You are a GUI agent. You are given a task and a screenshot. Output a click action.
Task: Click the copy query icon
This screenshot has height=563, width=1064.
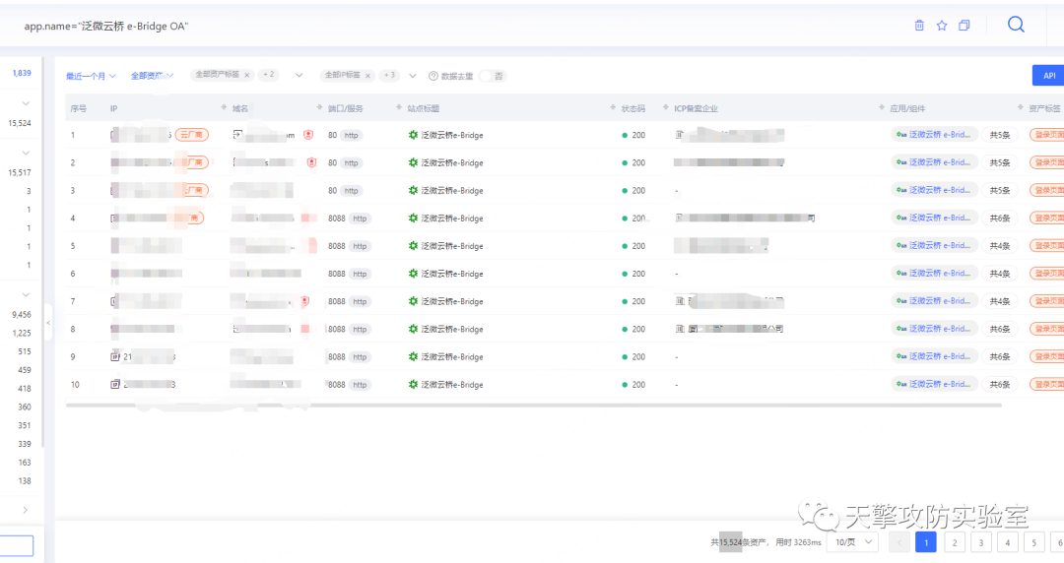click(964, 26)
